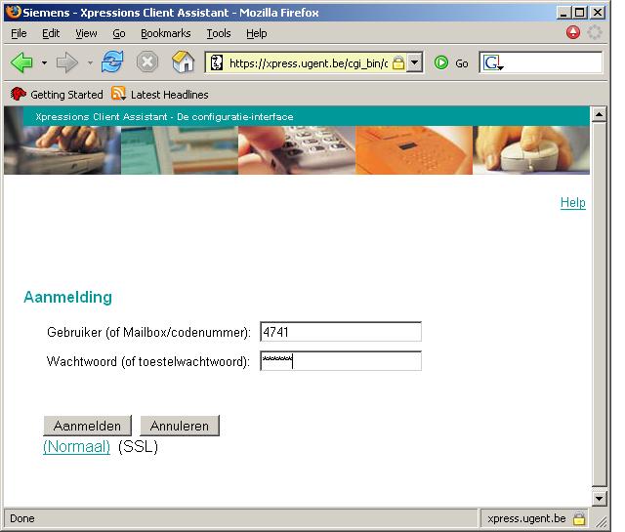Viewport: 625px width, 532px height.
Task: Open the Latest Headlines live bookmark
Action: [160, 95]
